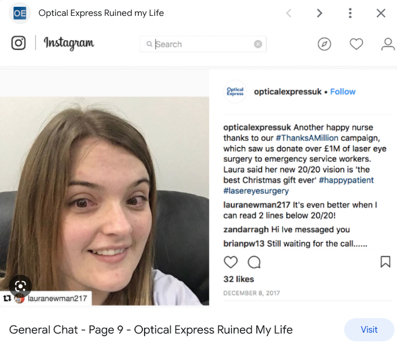Open 'General Chat - Page 9' result title
This screenshot has width=397, height=343.
[151, 330]
